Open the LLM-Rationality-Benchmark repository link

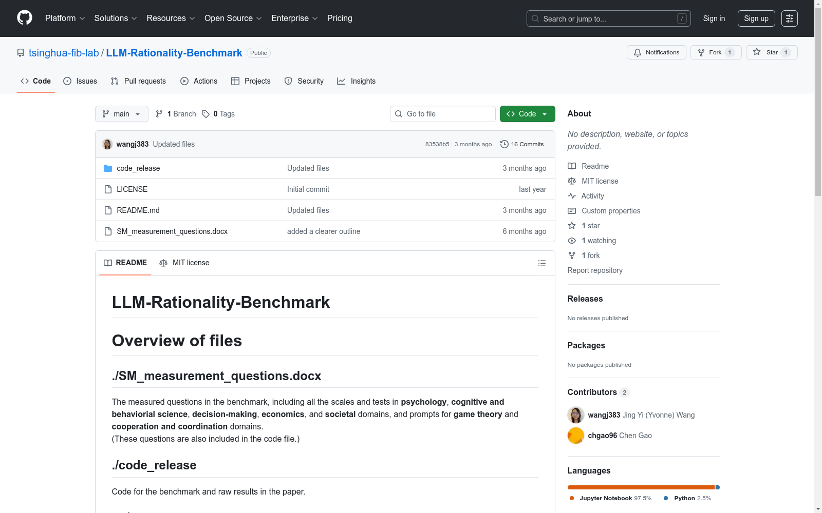pos(174,53)
